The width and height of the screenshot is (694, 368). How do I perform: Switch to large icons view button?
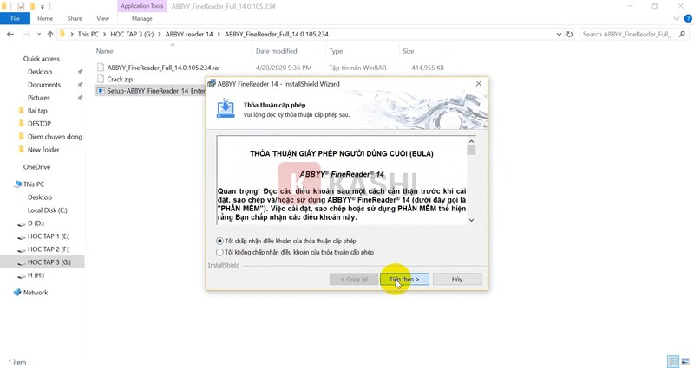685,362
